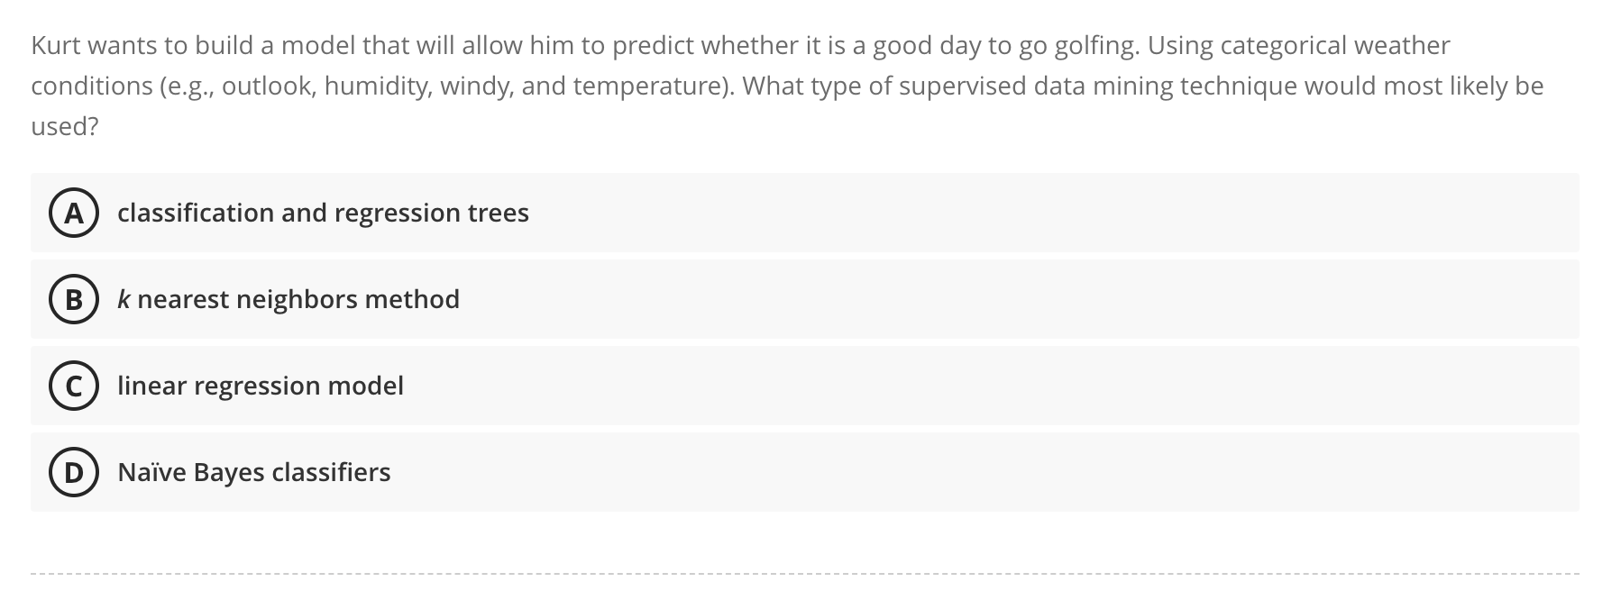Click the italic 'k' in option B

tap(124, 299)
